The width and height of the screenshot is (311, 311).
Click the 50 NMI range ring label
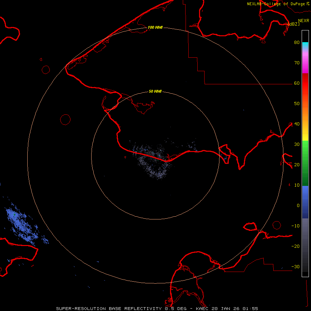pos(155,92)
